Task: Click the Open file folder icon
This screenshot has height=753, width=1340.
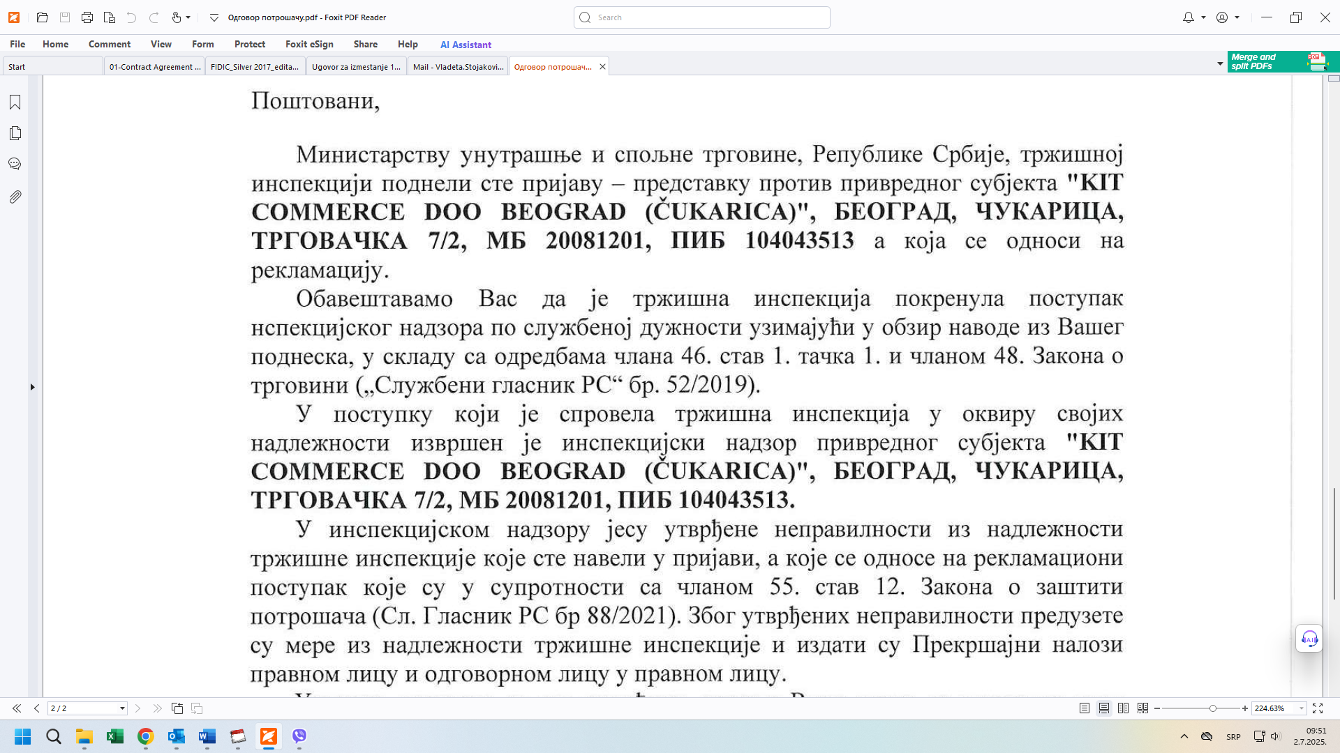Action: click(42, 17)
